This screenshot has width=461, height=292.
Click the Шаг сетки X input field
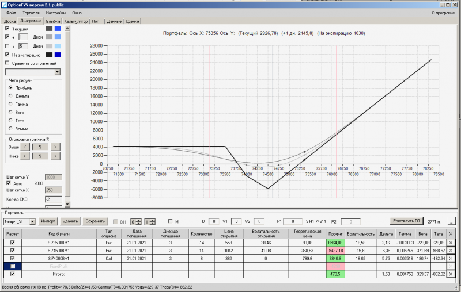(x=53, y=190)
